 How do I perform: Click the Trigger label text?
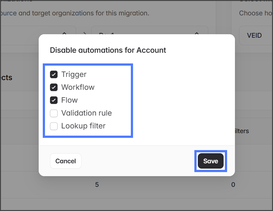(74, 74)
